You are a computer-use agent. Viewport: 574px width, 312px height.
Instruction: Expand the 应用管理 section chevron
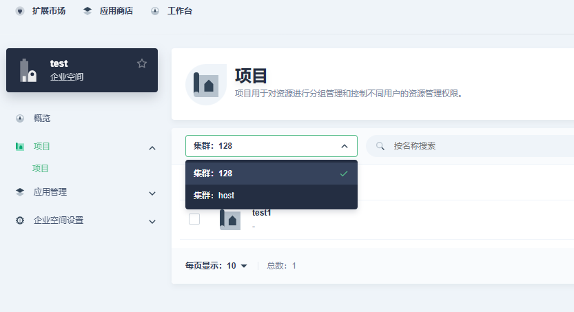point(152,194)
